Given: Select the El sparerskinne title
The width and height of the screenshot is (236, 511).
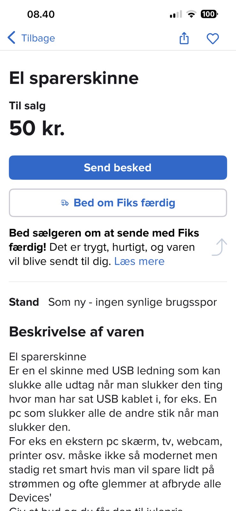Looking at the screenshot, I should [x=74, y=78].
